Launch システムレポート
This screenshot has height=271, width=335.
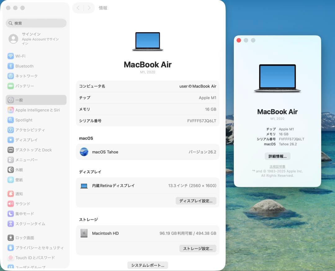147,265
